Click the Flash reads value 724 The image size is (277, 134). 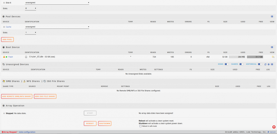(x=154, y=57)
